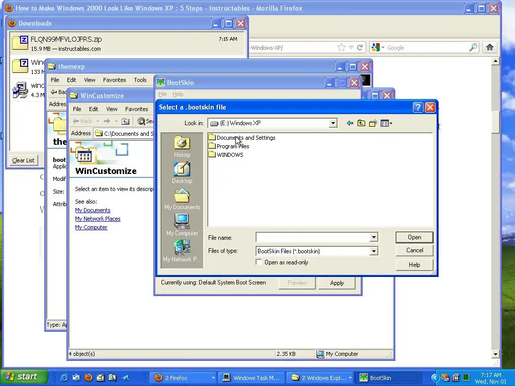Click the Up folder icon in WinCustomize toolbar
515x386 pixels.
125,121
